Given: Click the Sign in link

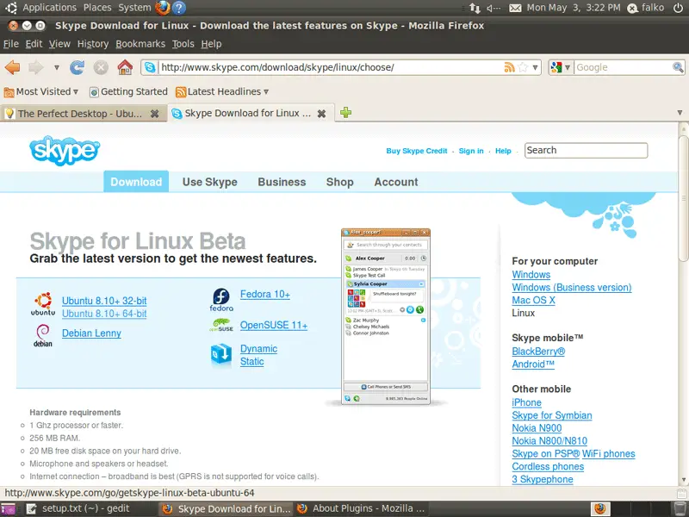Looking at the screenshot, I should coord(471,151).
